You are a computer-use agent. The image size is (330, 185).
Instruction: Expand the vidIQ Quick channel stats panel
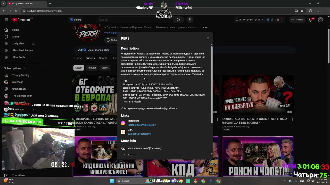coord(291,50)
